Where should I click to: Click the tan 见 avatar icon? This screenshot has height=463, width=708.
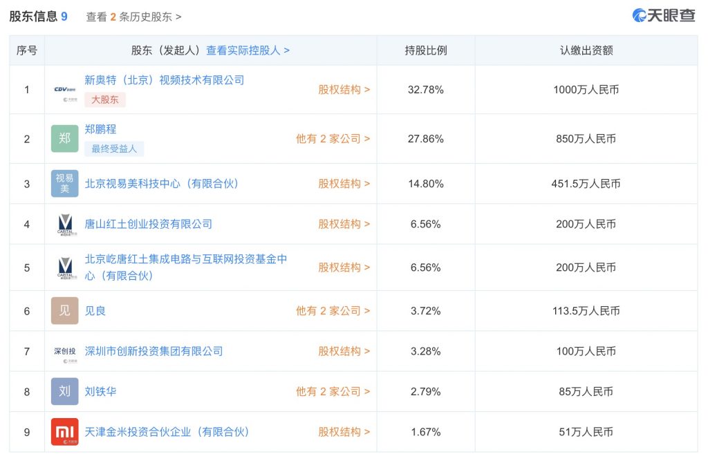pyautogui.click(x=65, y=311)
